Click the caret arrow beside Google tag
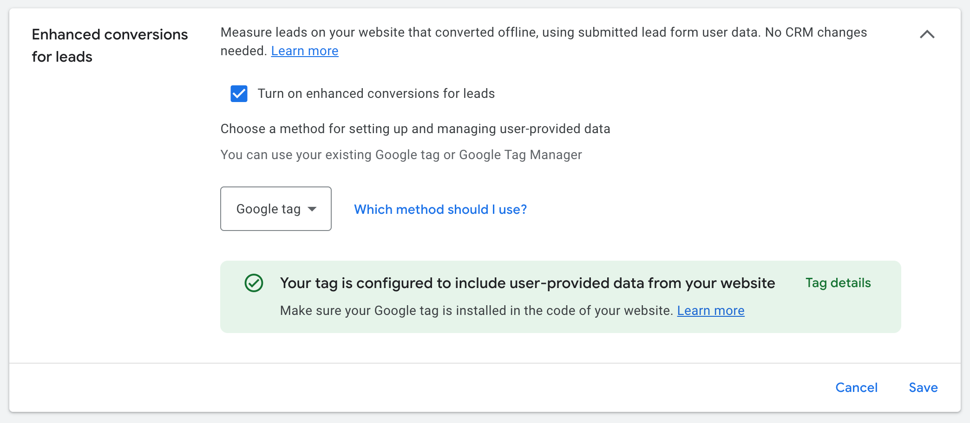This screenshot has width=970, height=423. coord(313,209)
